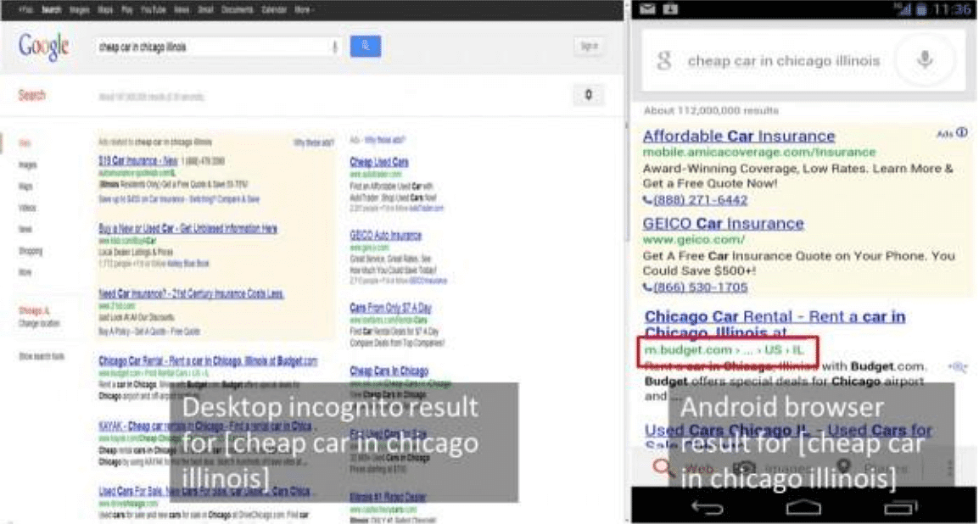Screen dimensions: 979x524
Task: Select Shopping in the left sidebar
Action: pyautogui.click(x=31, y=251)
